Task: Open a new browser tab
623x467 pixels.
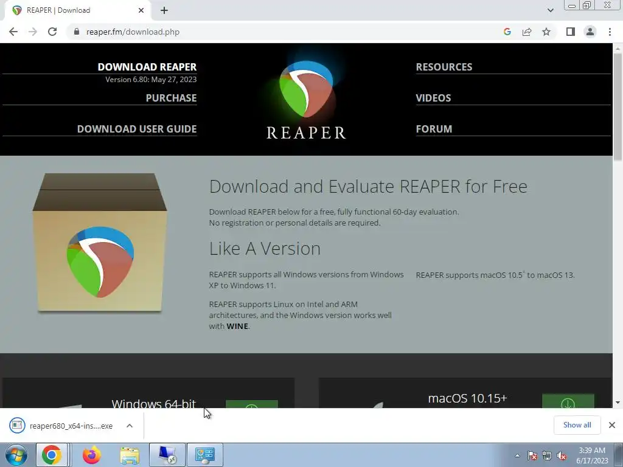Action: tap(164, 10)
